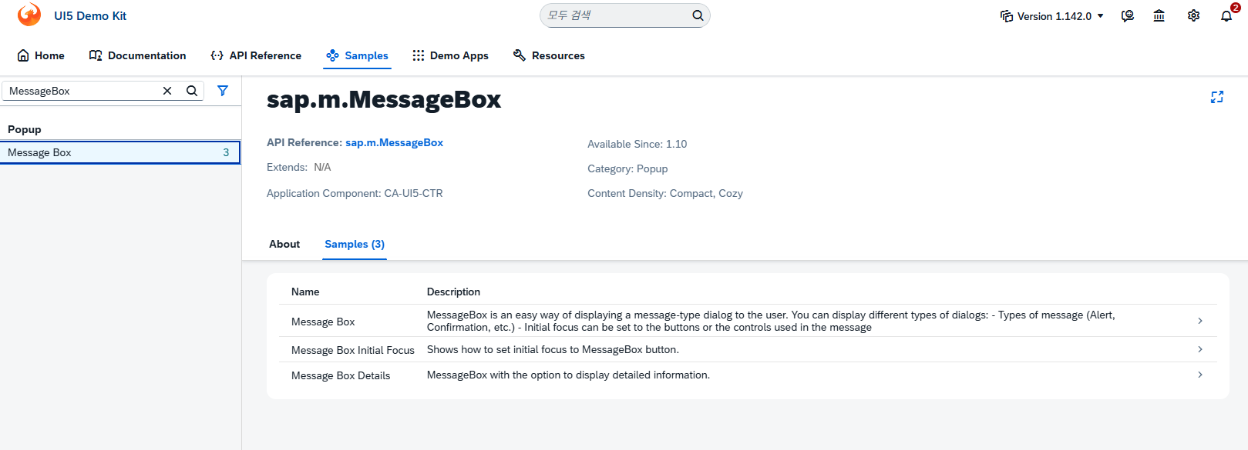
Task: Select Message Box in the Popup list
Action: pyautogui.click(x=120, y=152)
